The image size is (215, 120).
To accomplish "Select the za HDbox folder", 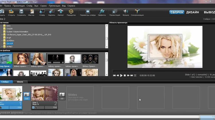I will (x=10, y=41).
